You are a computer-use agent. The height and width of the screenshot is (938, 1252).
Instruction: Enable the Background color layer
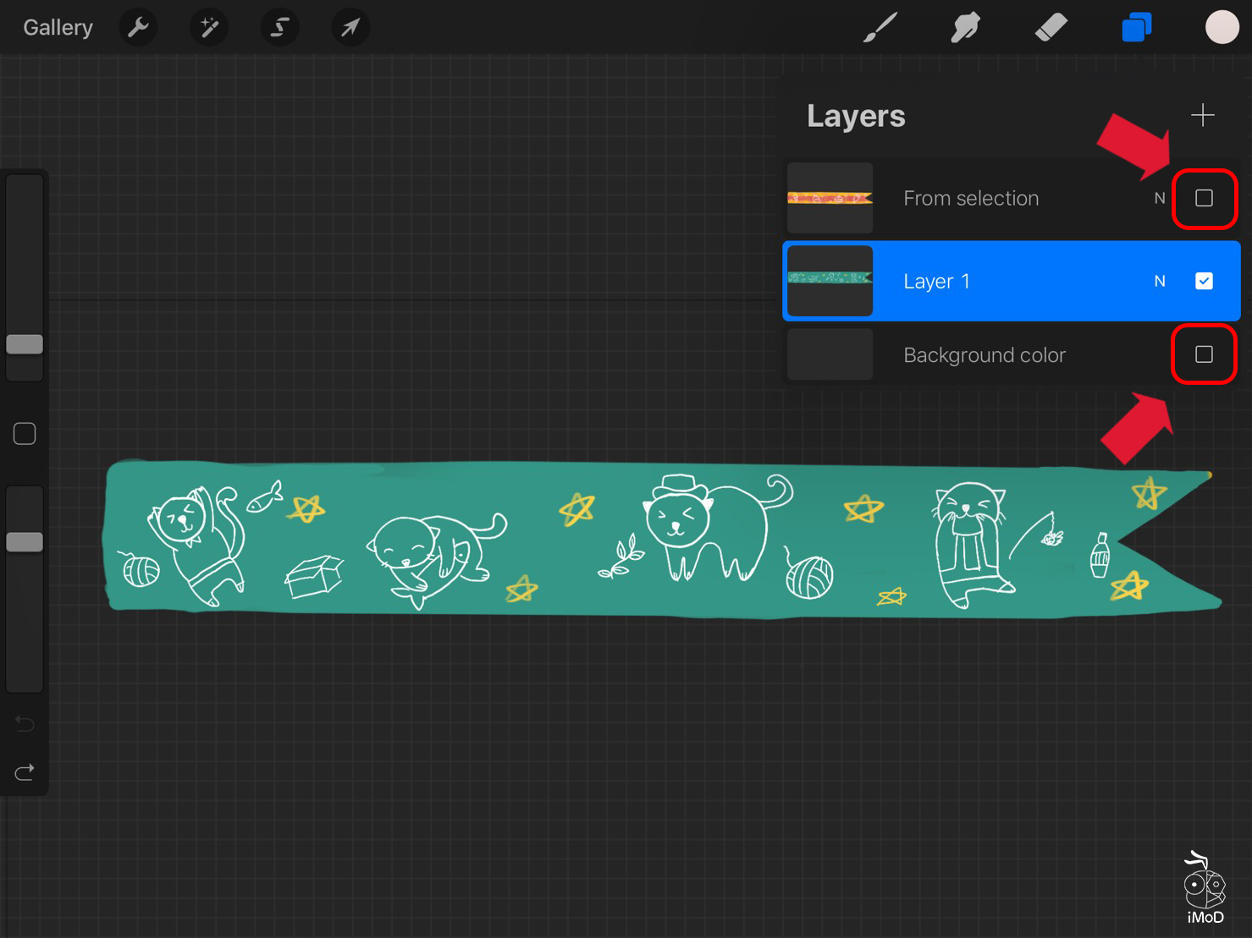click(x=1204, y=354)
